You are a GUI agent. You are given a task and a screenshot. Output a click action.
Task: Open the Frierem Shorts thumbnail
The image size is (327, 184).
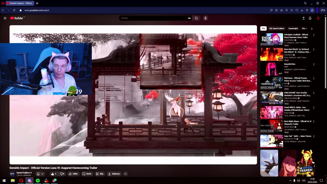[x=306, y=163]
